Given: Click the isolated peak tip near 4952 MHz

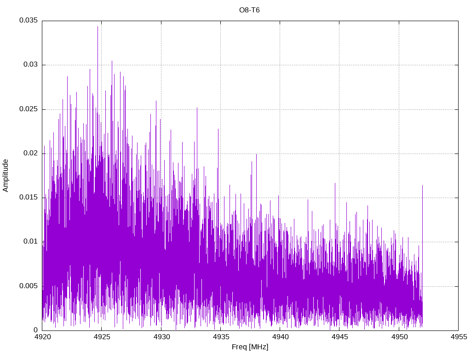Looking at the screenshot, I should point(422,186).
